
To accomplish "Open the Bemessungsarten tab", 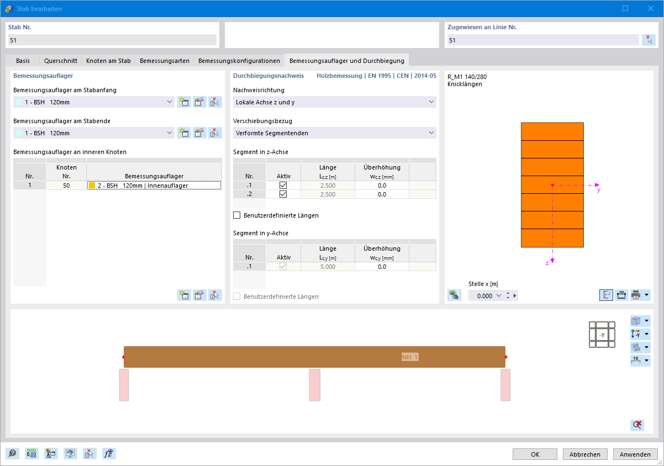I will pos(165,61).
